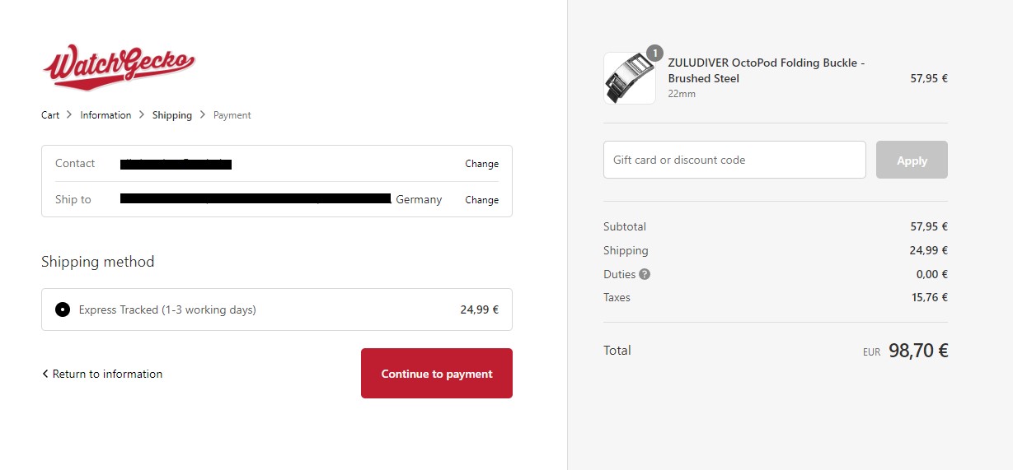The height and width of the screenshot is (470, 1013).
Task: Click the chevron between Shipping and Payment
Action: (x=203, y=115)
